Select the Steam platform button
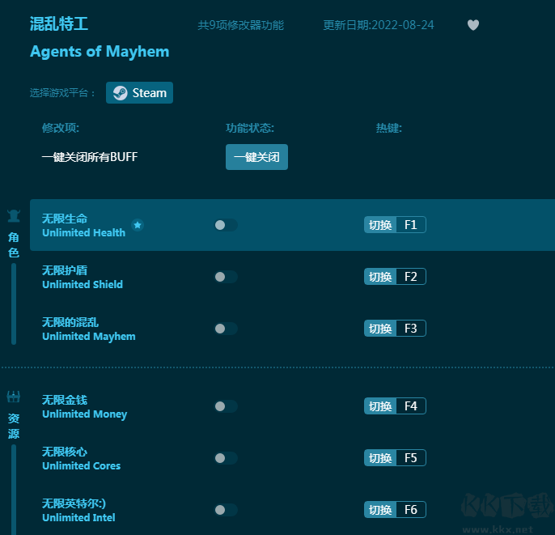 coord(139,93)
